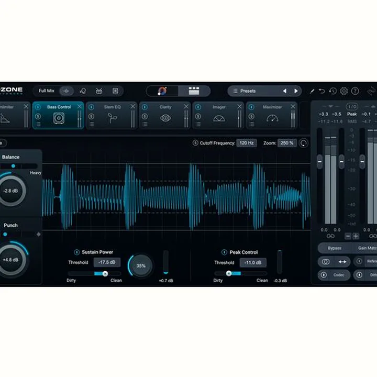Open Stem EQ module preset list
This screenshot has height=377, width=377.
[x=92, y=124]
